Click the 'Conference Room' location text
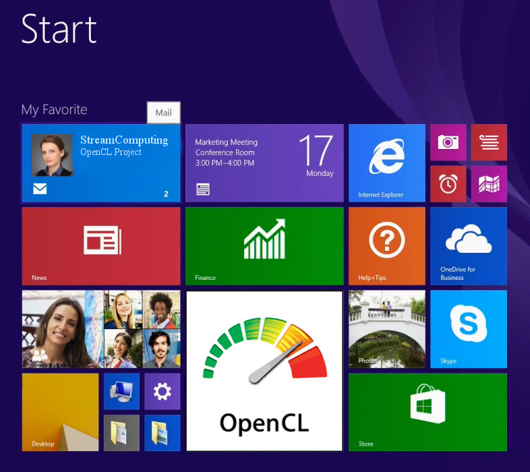The height and width of the screenshot is (472, 530). point(225,152)
